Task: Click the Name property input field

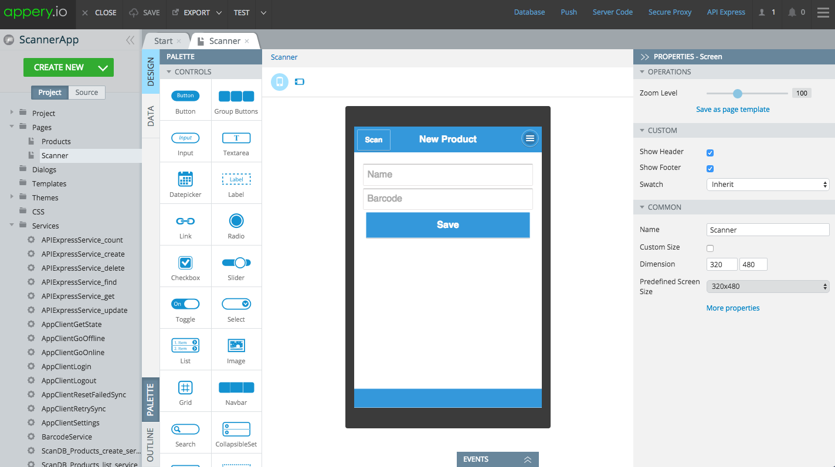Action: 768,230
